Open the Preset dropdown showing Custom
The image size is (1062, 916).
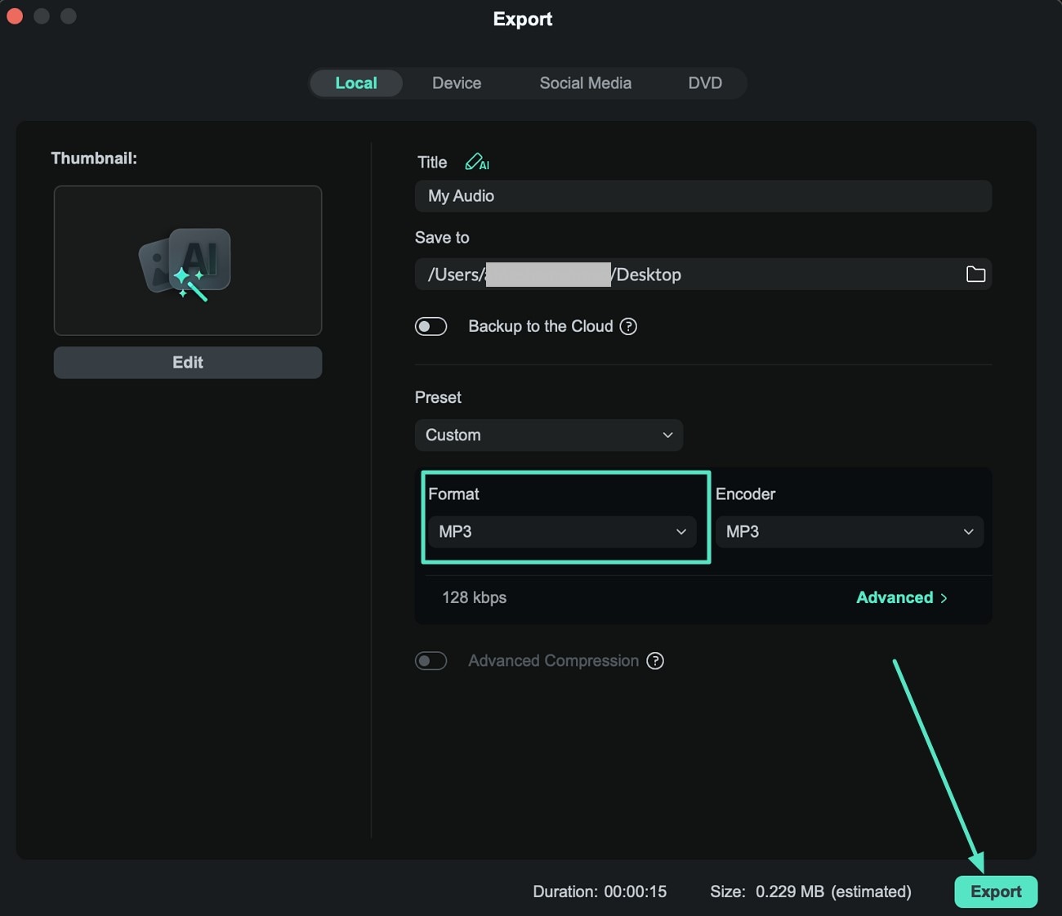(x=549, y=436)
